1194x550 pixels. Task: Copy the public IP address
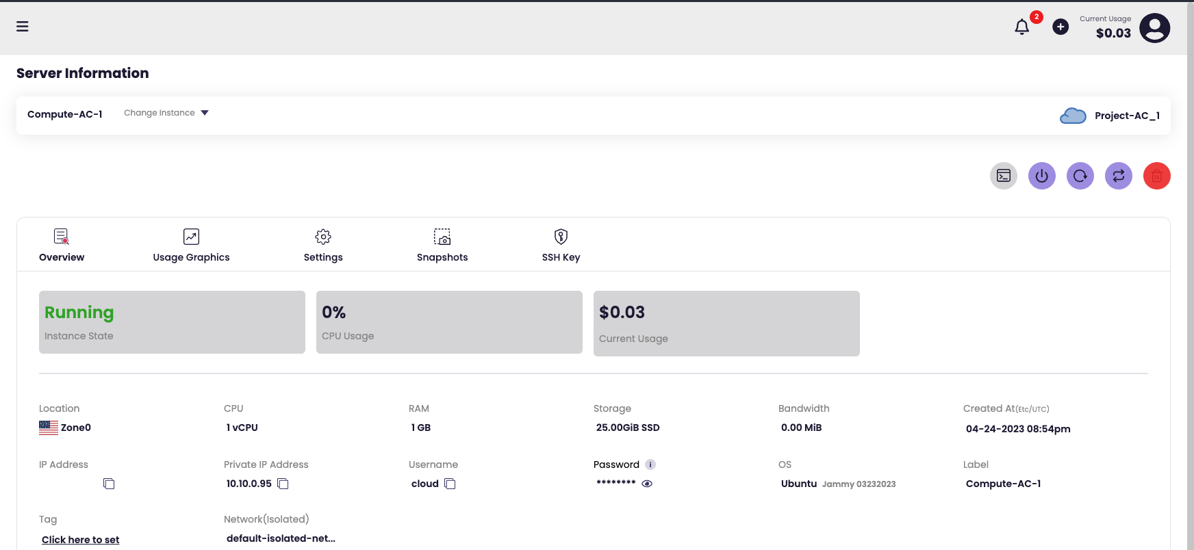tap(109, 484)
